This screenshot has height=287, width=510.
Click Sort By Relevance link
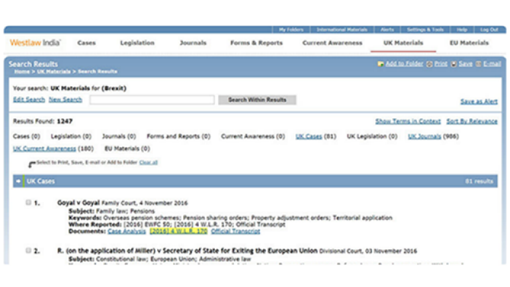pyautogui.click(x=472, y=121)
